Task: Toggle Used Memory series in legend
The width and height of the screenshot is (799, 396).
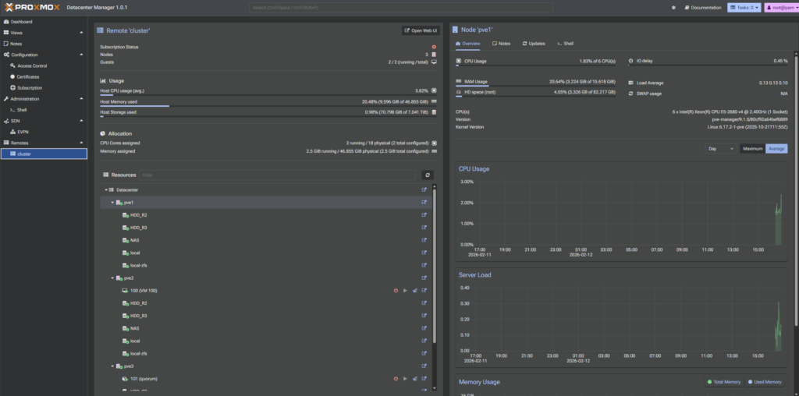Action: (765, 382)
